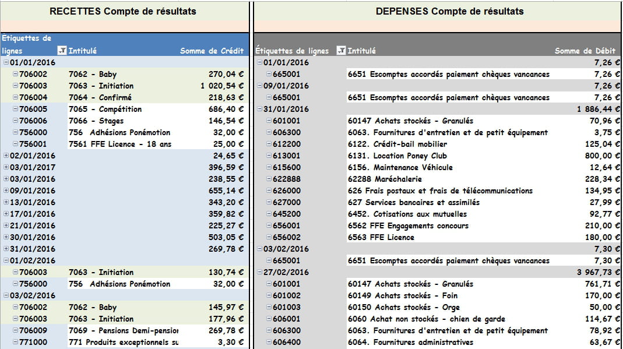Collapse the 03/02/2016 group in DEPENSES
Screen dimensions: 623x349
coord(259,249)
